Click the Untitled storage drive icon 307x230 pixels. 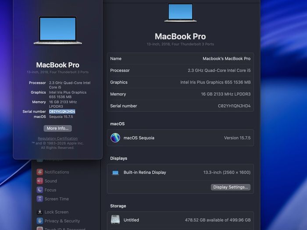[115, 219]
